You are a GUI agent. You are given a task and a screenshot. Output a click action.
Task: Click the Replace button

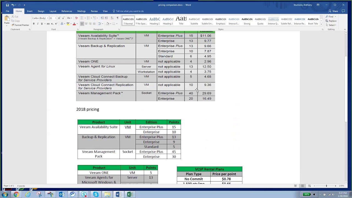point(331,21)
